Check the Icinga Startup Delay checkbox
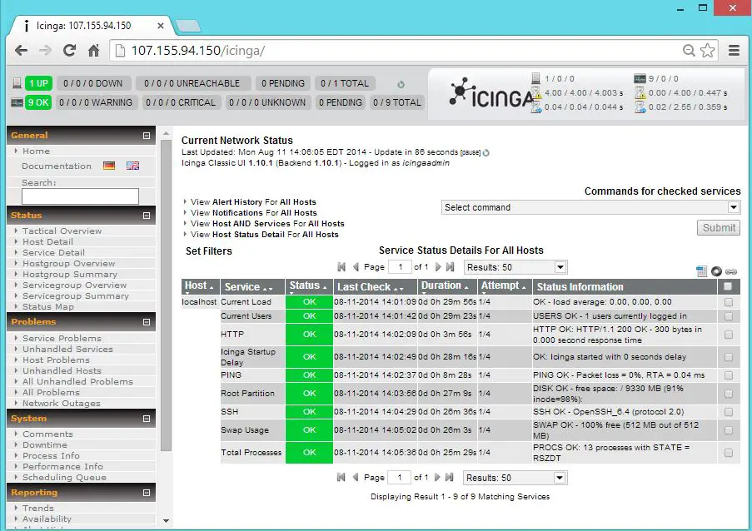Viewport: 752px width, 531px height. pos(729,357)
